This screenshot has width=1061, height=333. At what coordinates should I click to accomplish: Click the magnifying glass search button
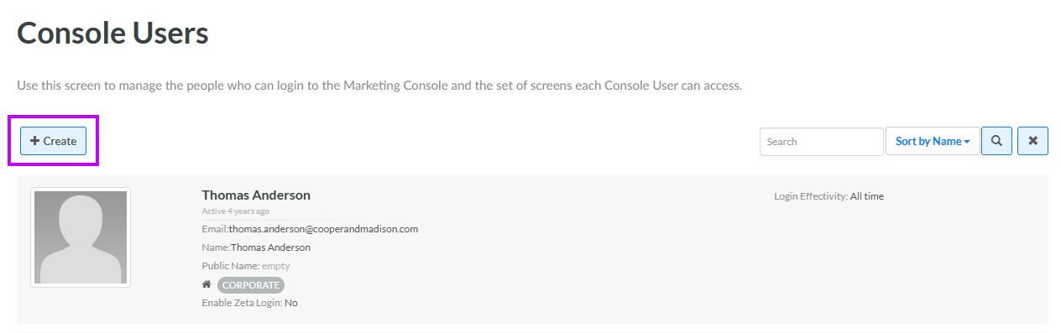[996, 142]
